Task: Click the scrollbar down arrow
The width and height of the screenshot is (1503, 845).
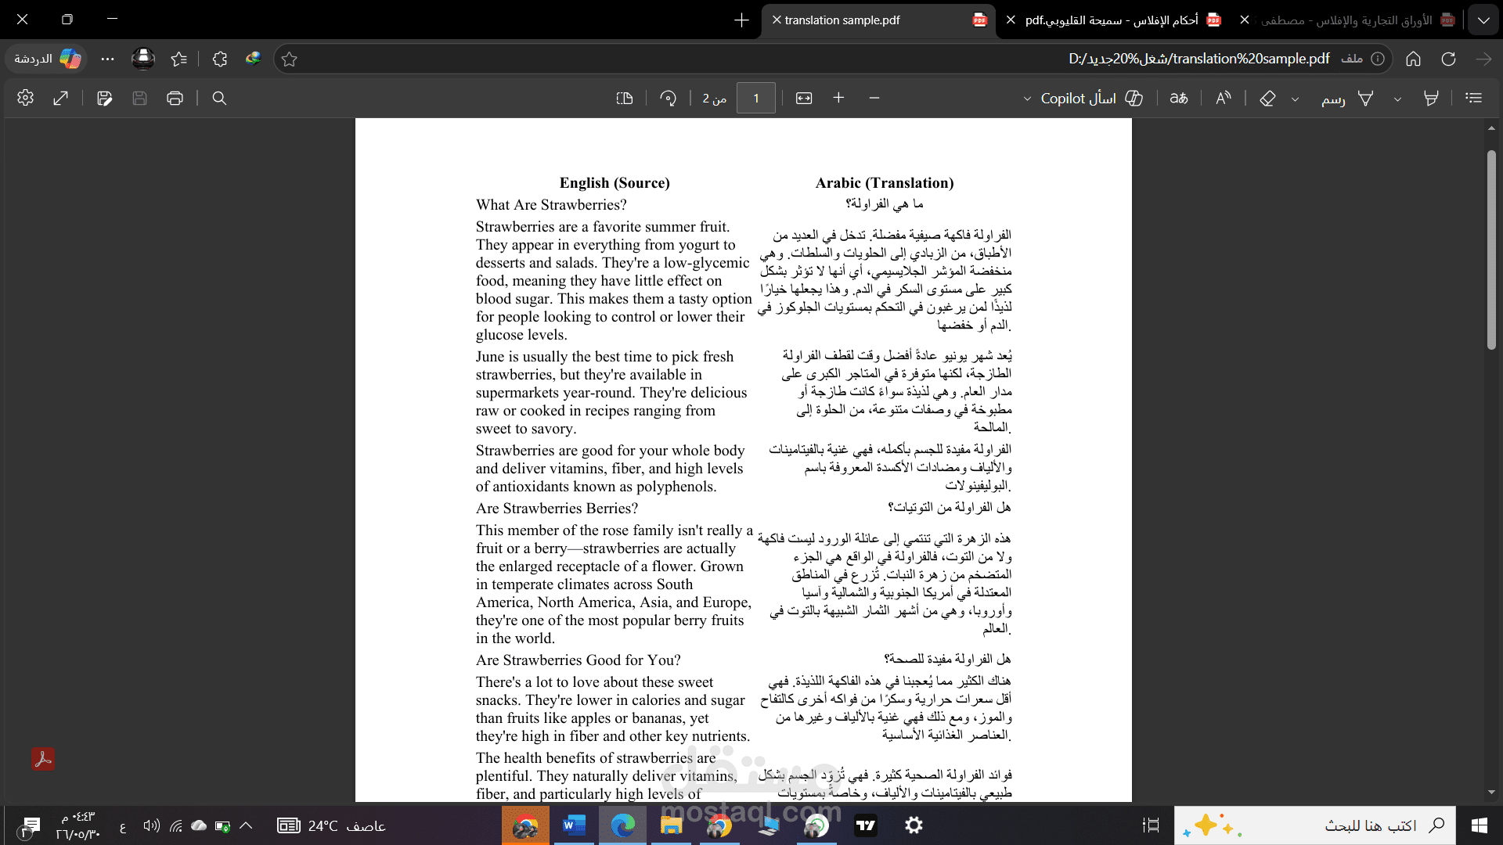Action: (1491, 793)
